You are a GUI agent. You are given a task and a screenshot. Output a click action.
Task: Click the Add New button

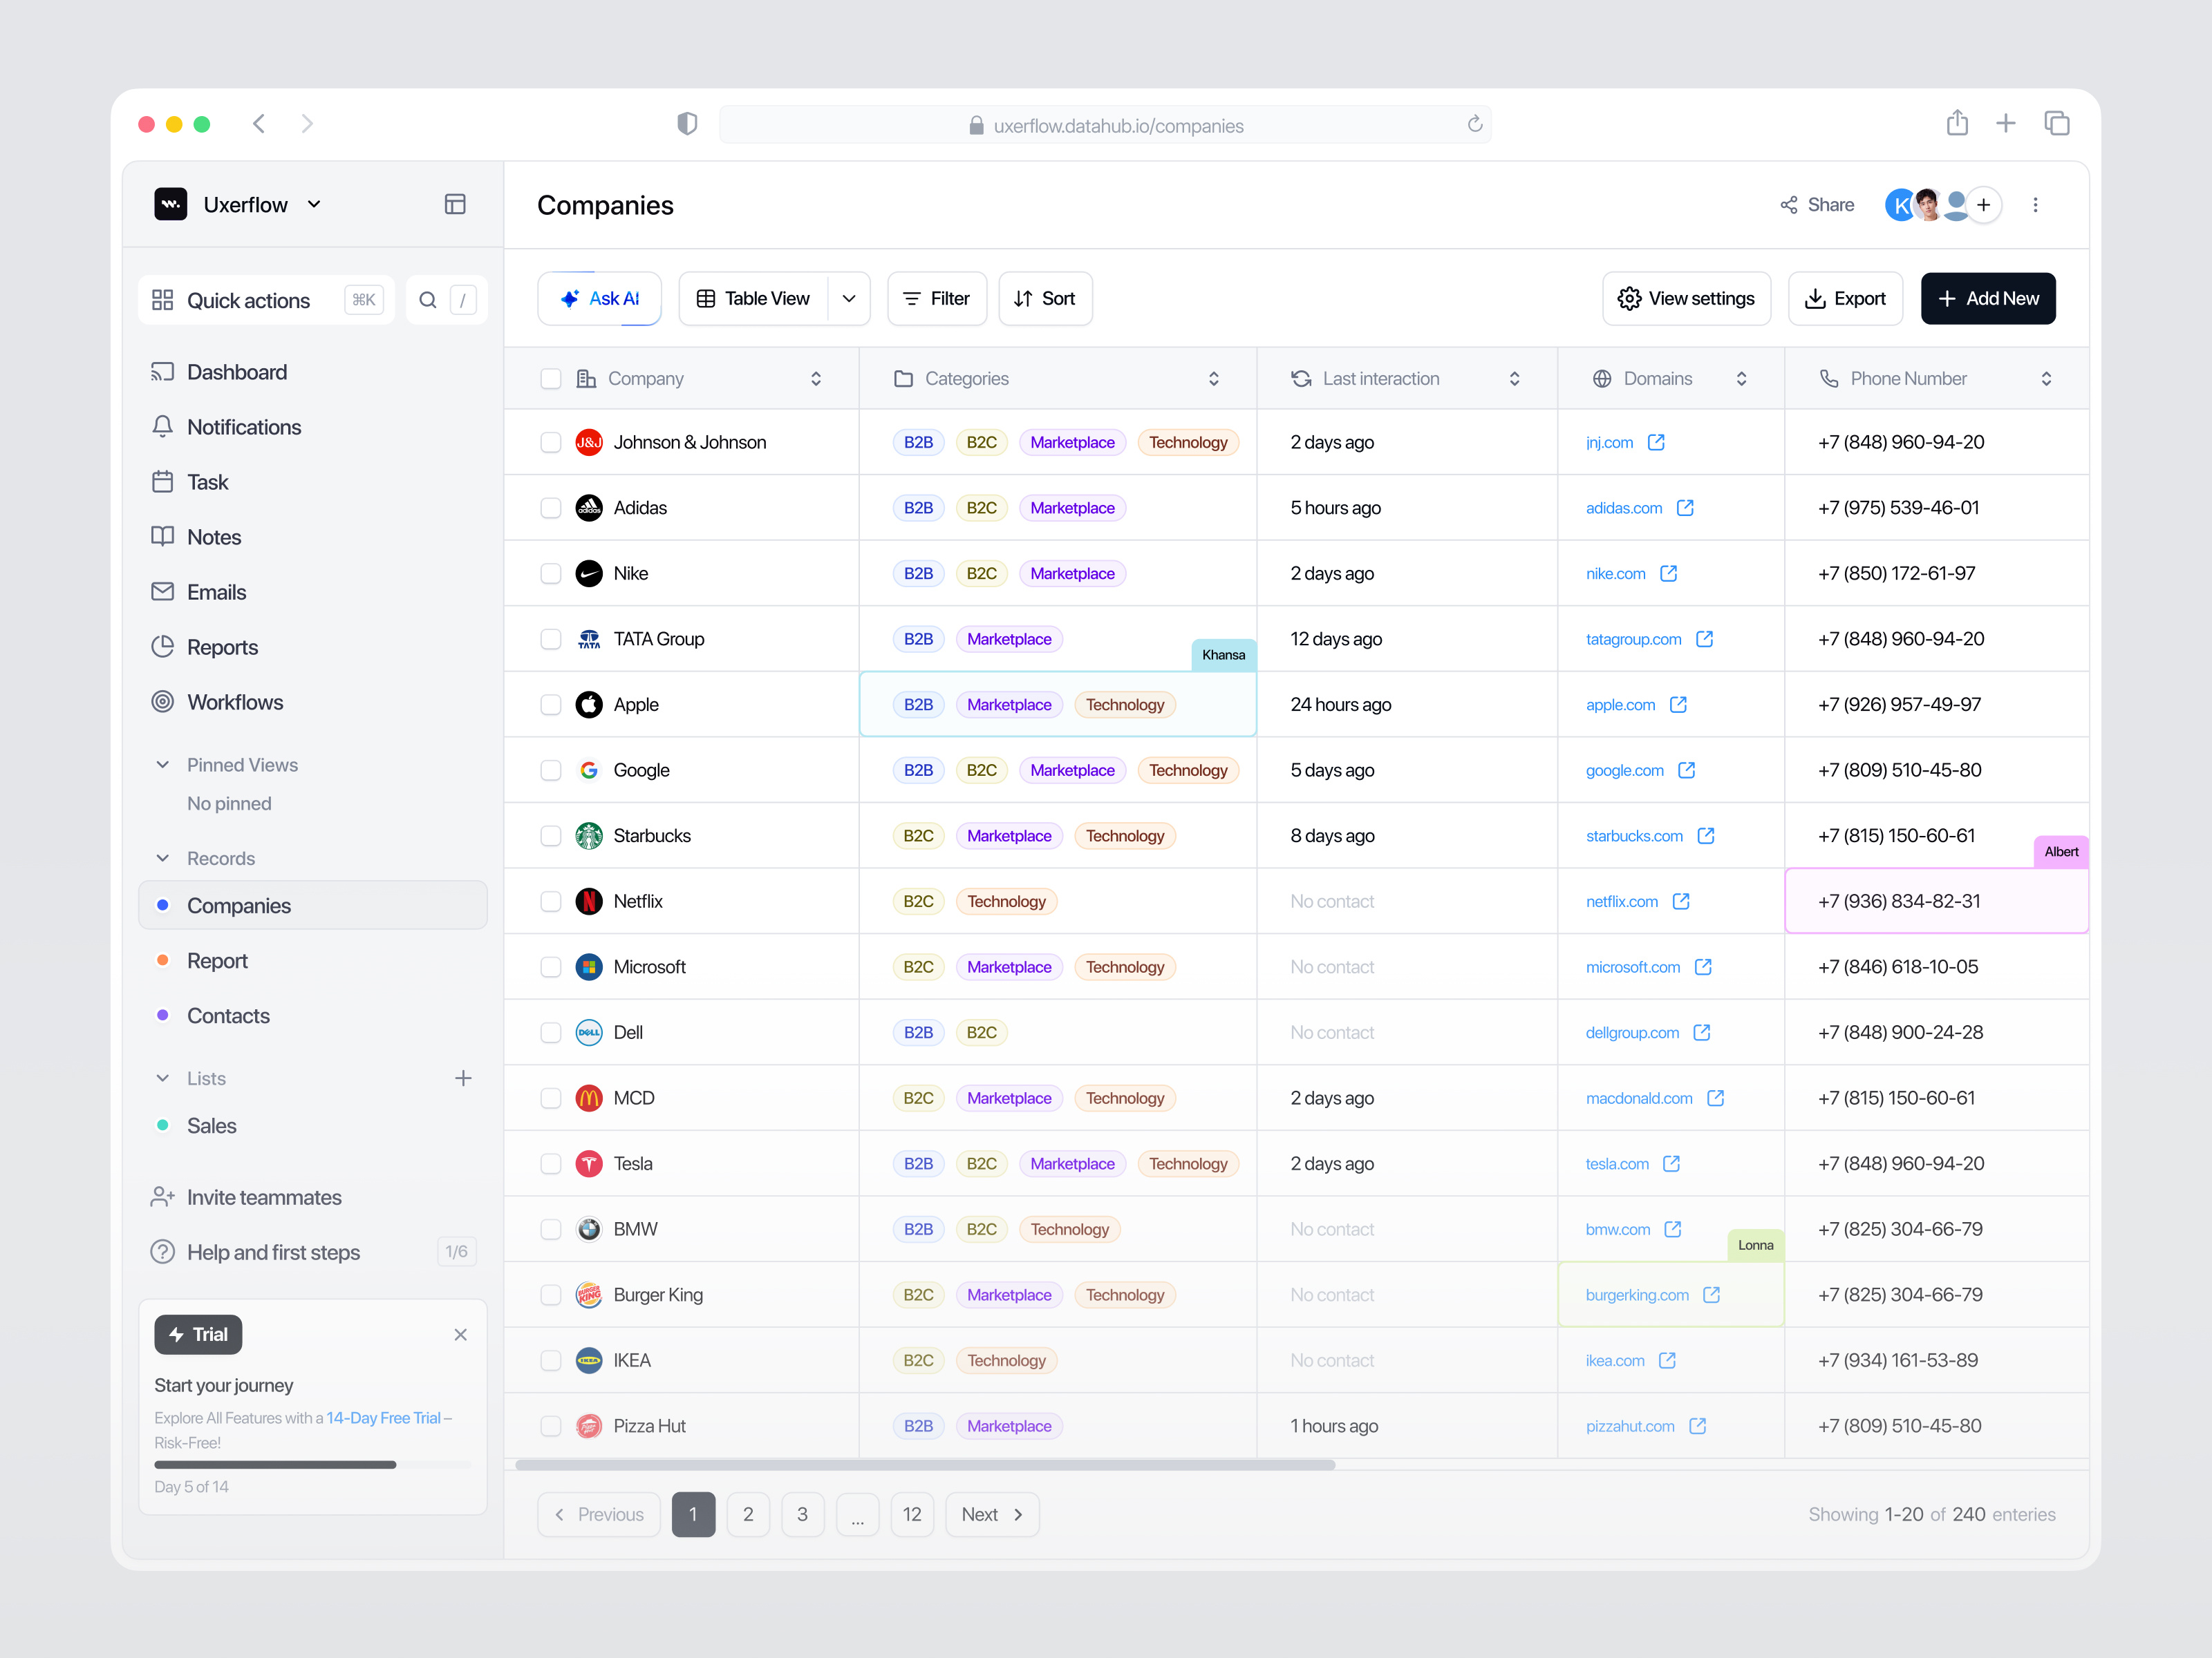point(1987,299)
